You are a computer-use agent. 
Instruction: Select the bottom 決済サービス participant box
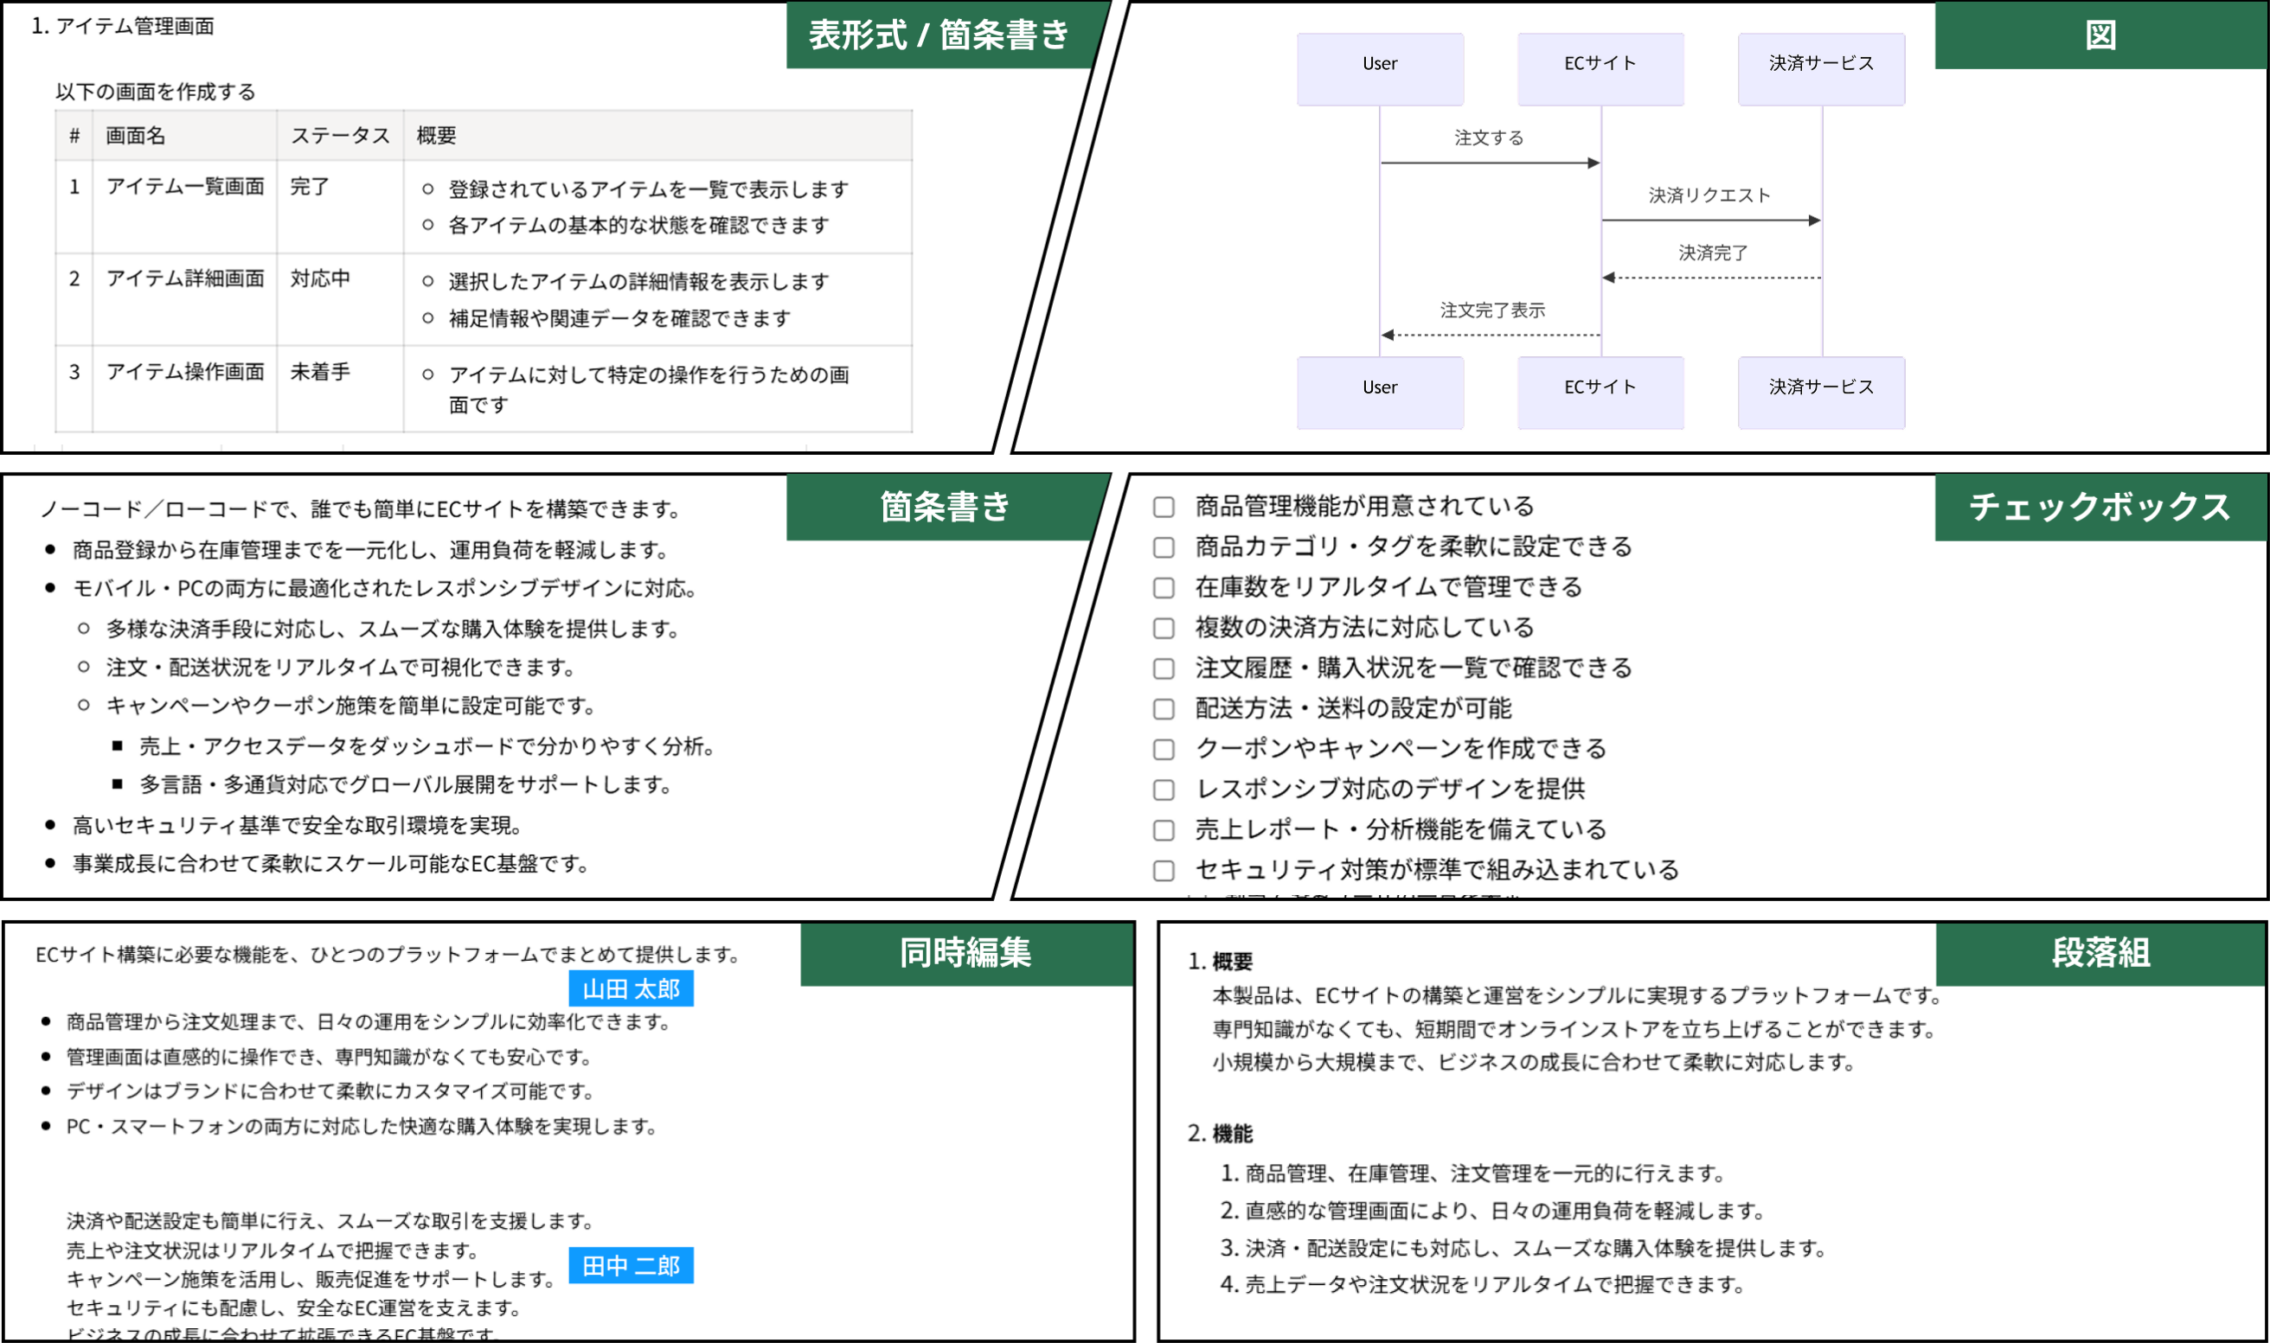(x=1820, y=392)
